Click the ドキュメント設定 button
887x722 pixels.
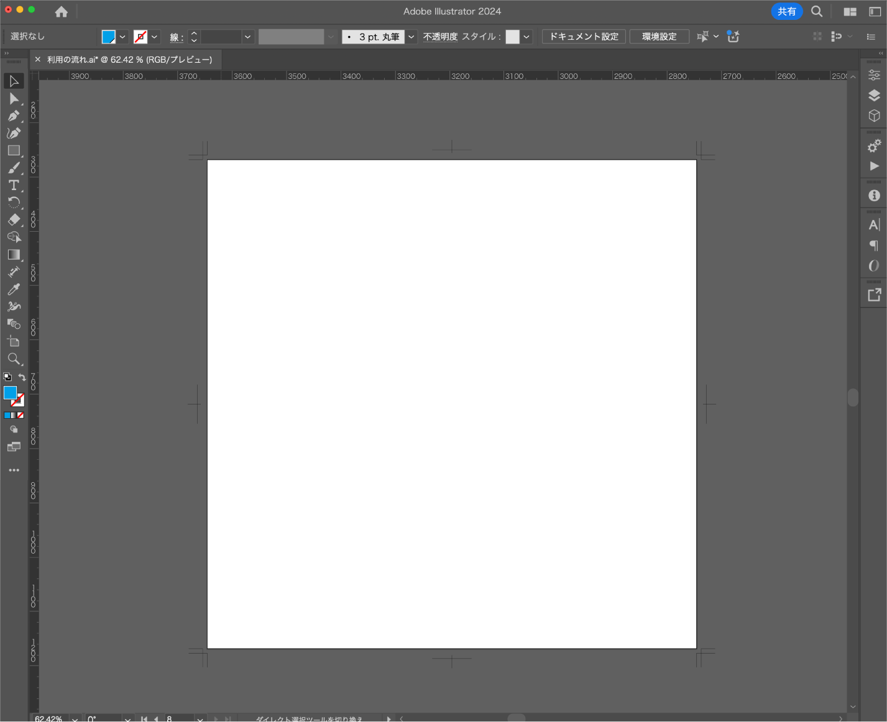[584, 37]
